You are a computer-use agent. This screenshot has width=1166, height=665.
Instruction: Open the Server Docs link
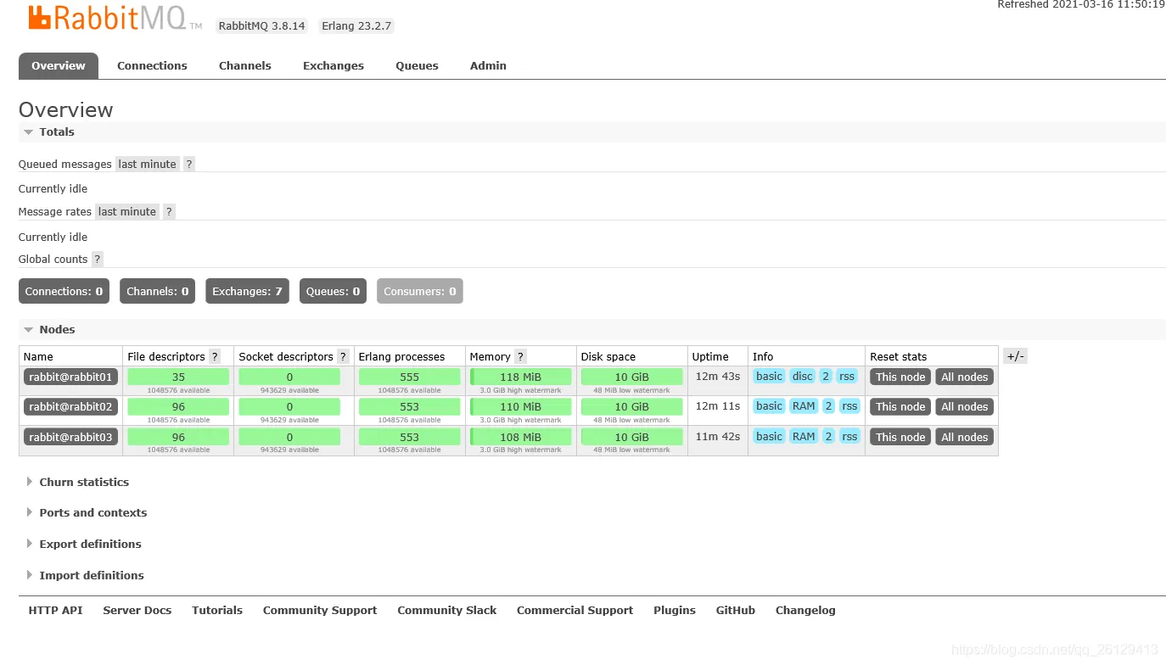tap(137, 610)
